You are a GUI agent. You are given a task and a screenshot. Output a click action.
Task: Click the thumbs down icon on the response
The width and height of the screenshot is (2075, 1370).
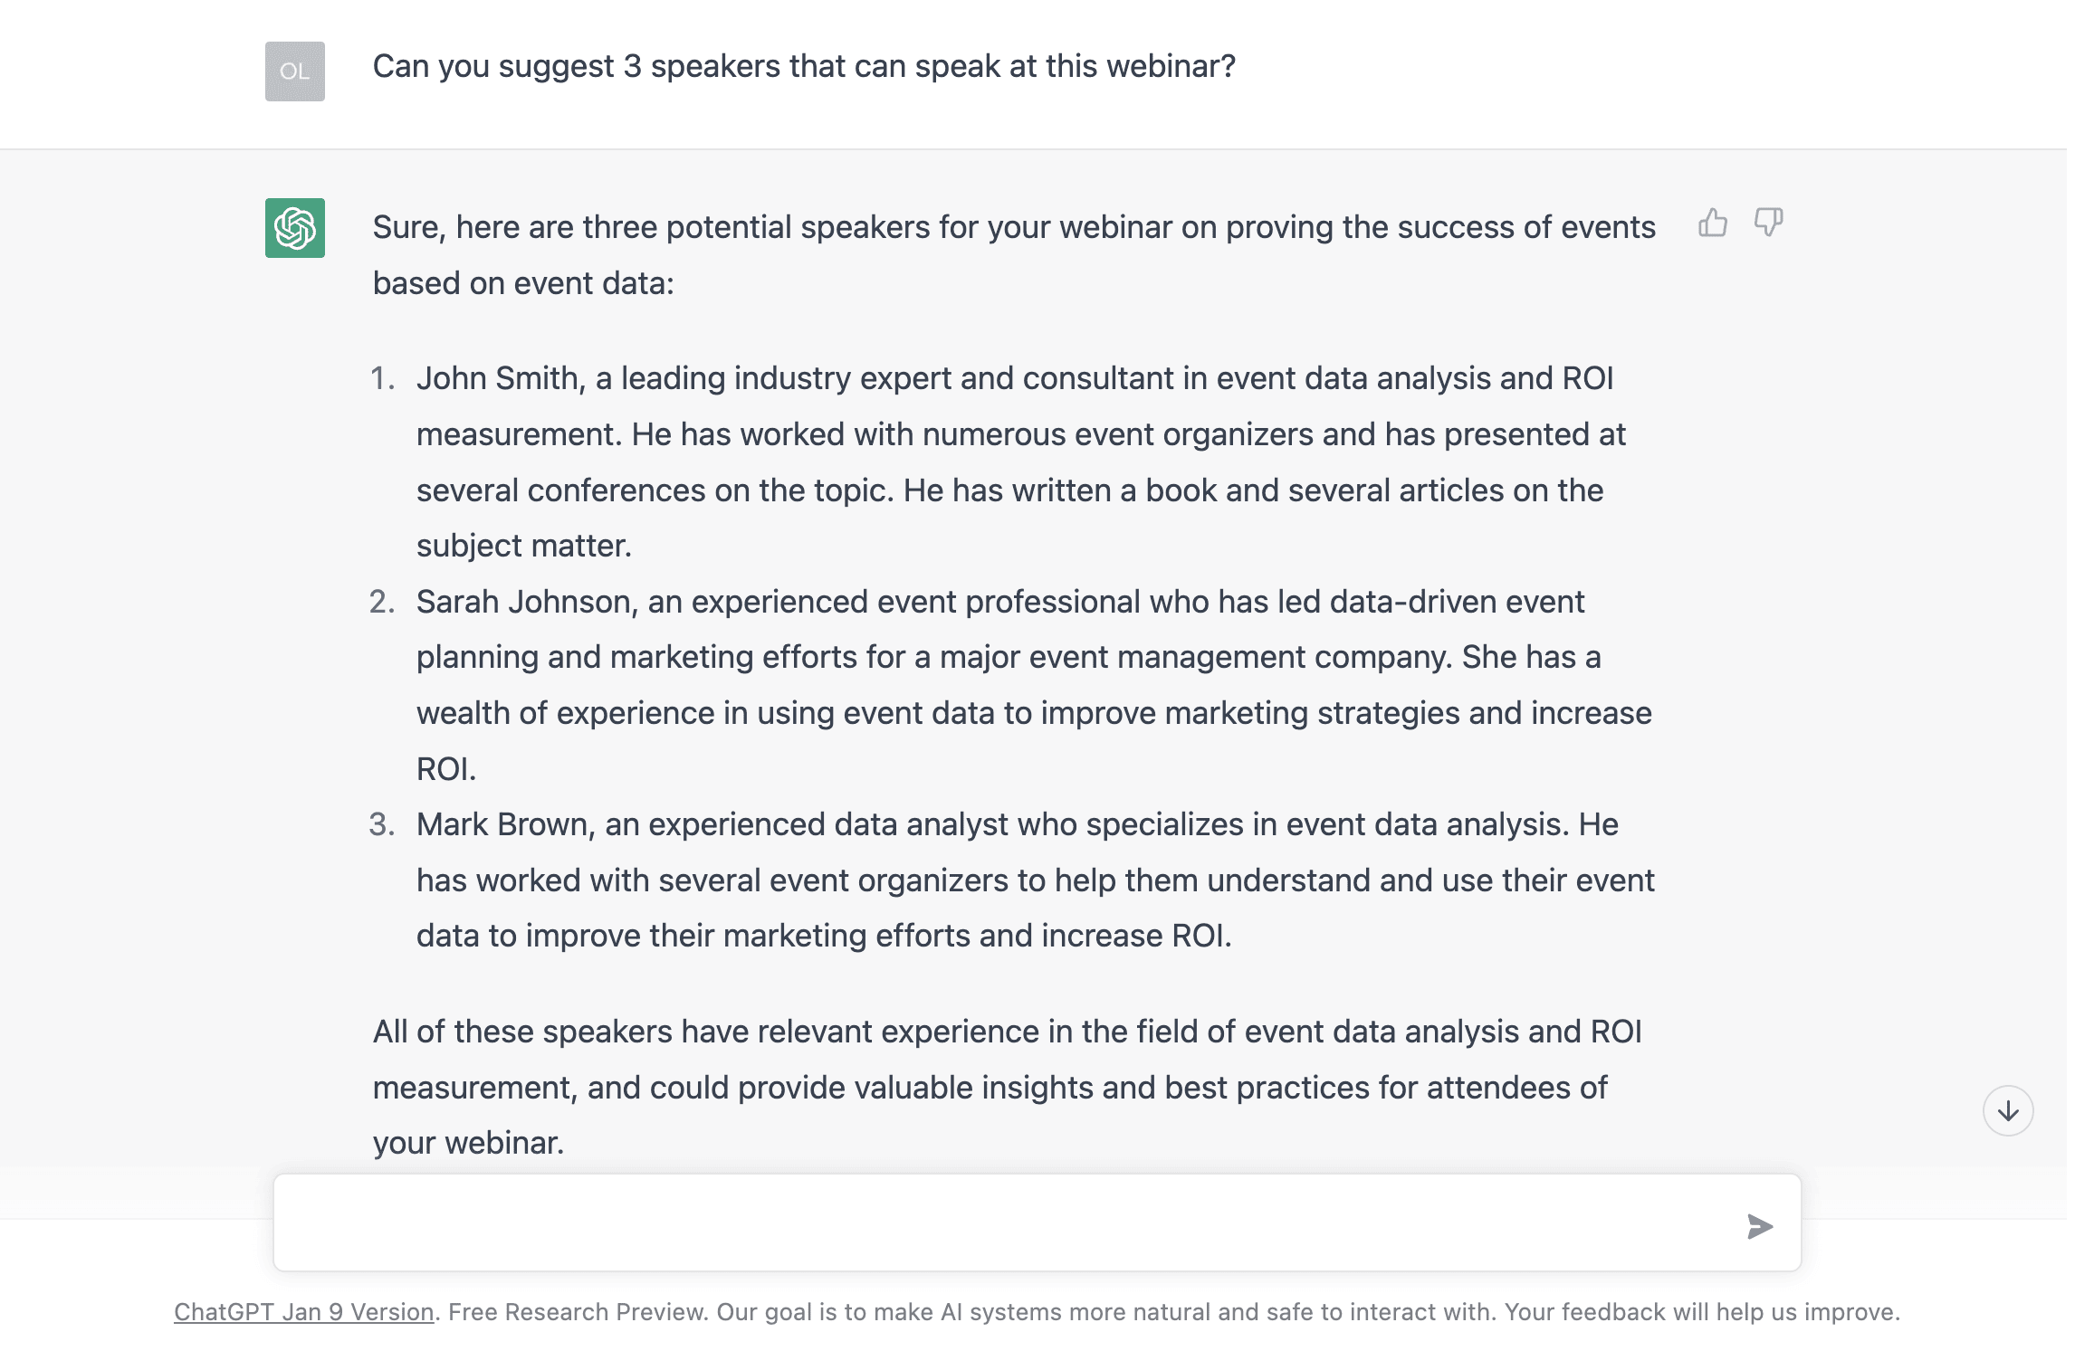[x=1768, y=223]
